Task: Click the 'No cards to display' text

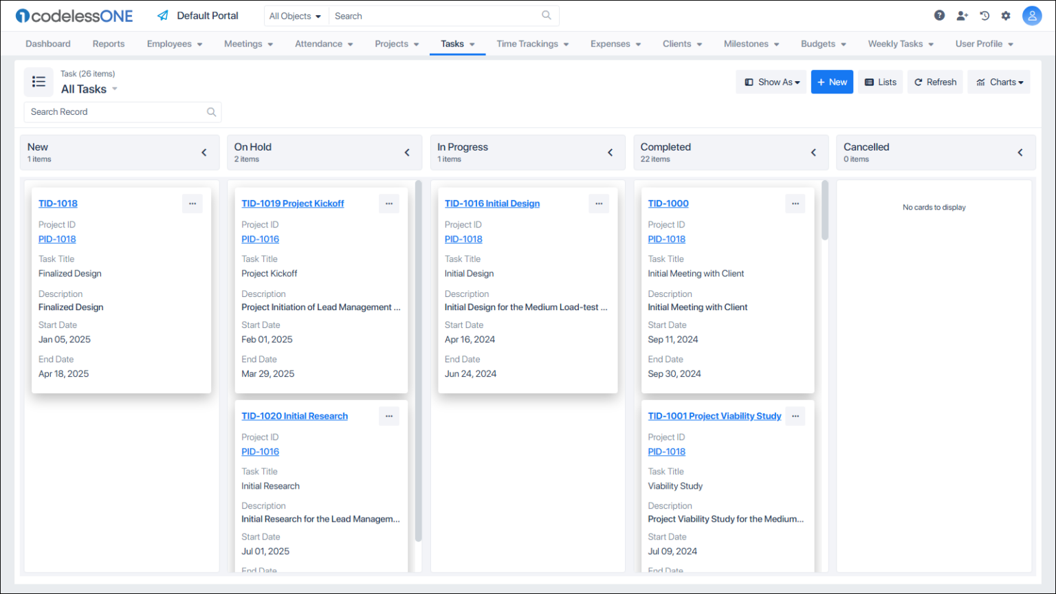Action: (x=934, y=207)
